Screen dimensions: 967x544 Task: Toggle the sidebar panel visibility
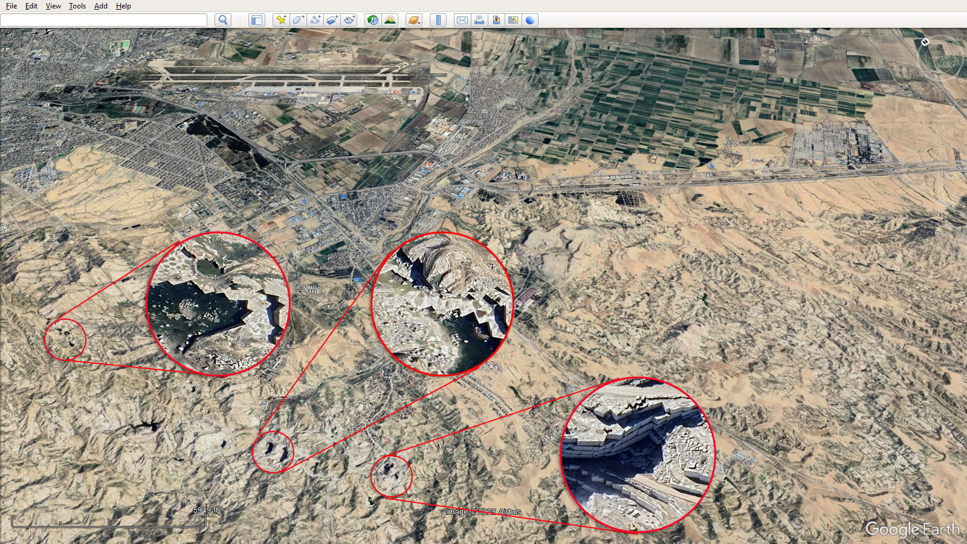coord(257,20)
